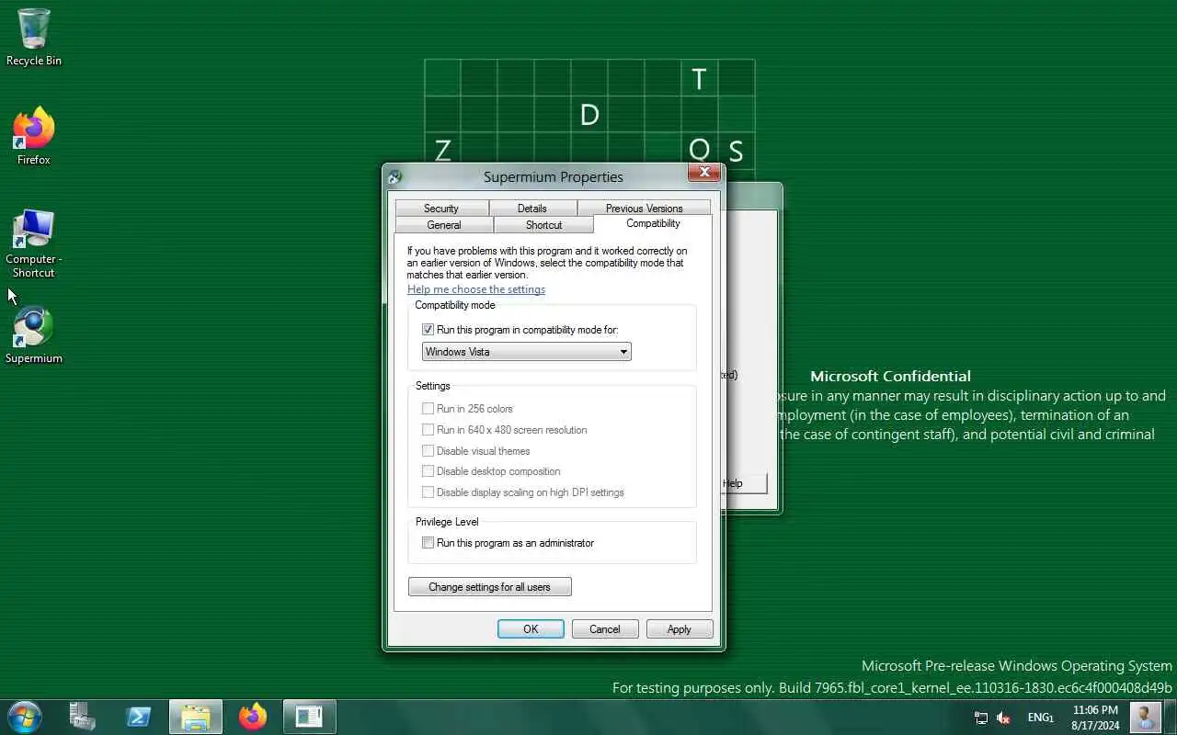Switch to the Details tab
The image size is (1177, 735).
[532, 209]
